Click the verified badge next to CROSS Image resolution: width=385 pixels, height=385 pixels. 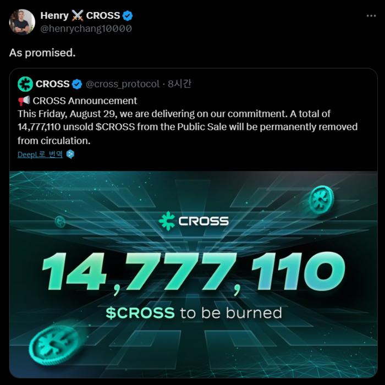pos(77,84)
